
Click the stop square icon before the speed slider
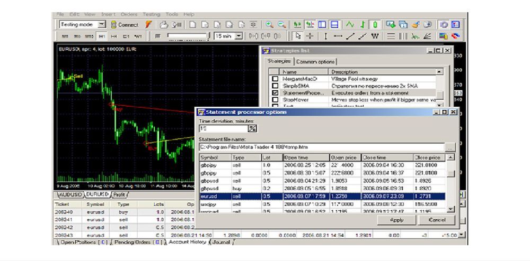157,36
